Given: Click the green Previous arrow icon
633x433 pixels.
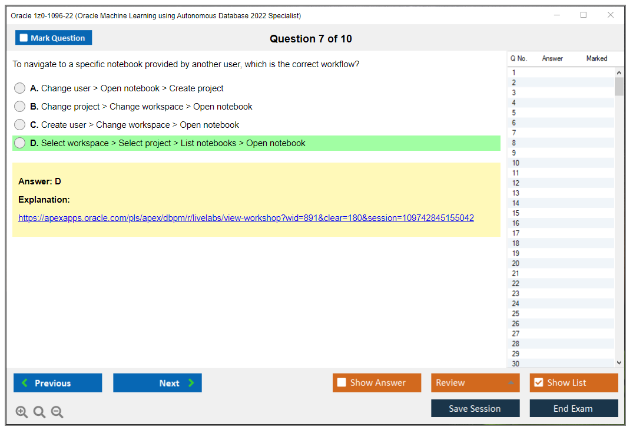Looking at the screenshot, I should click(24, 382).
